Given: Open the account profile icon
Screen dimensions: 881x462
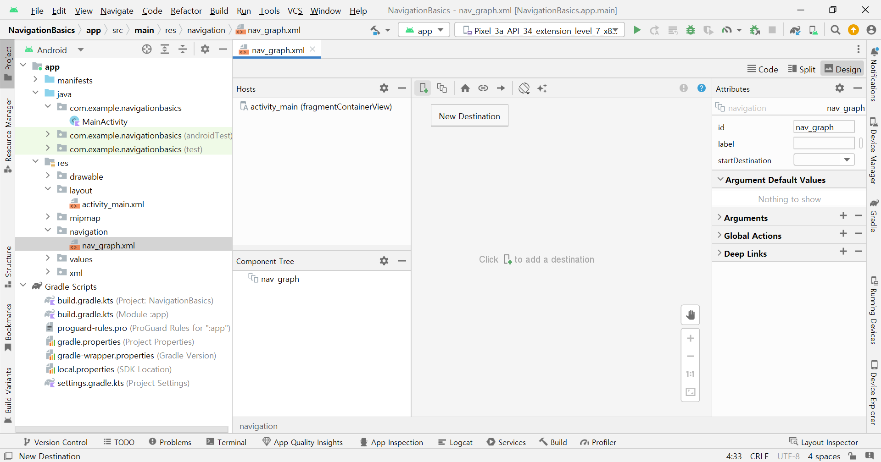Looking at the screenshot, I should coord(871,30).
